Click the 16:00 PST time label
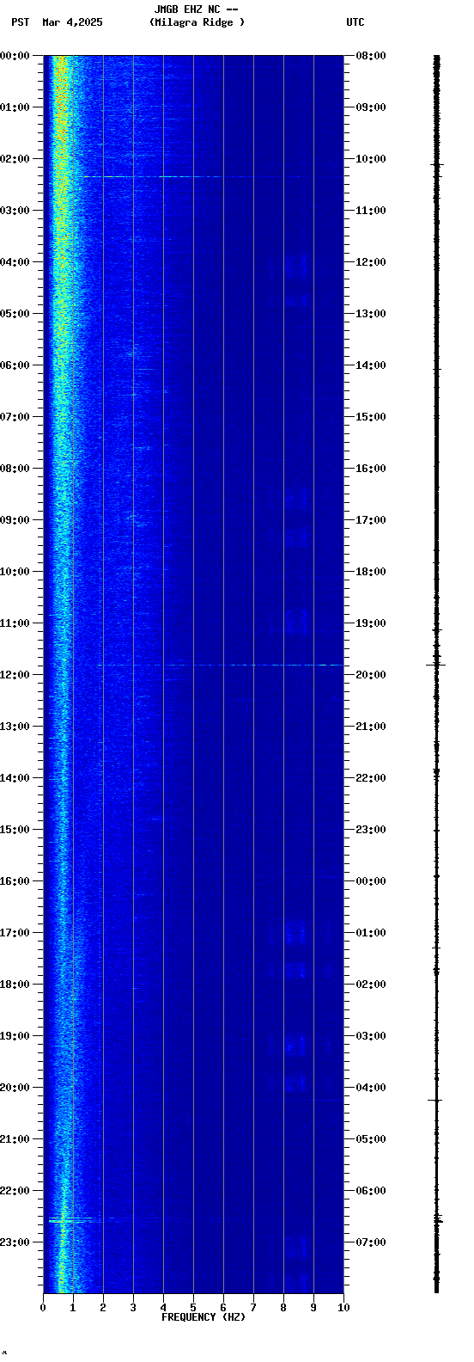The height and width of the screenshot is (1362, 474). (x=15, y=881)
